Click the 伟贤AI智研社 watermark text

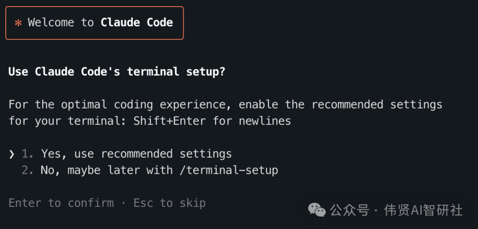(423, 210)
